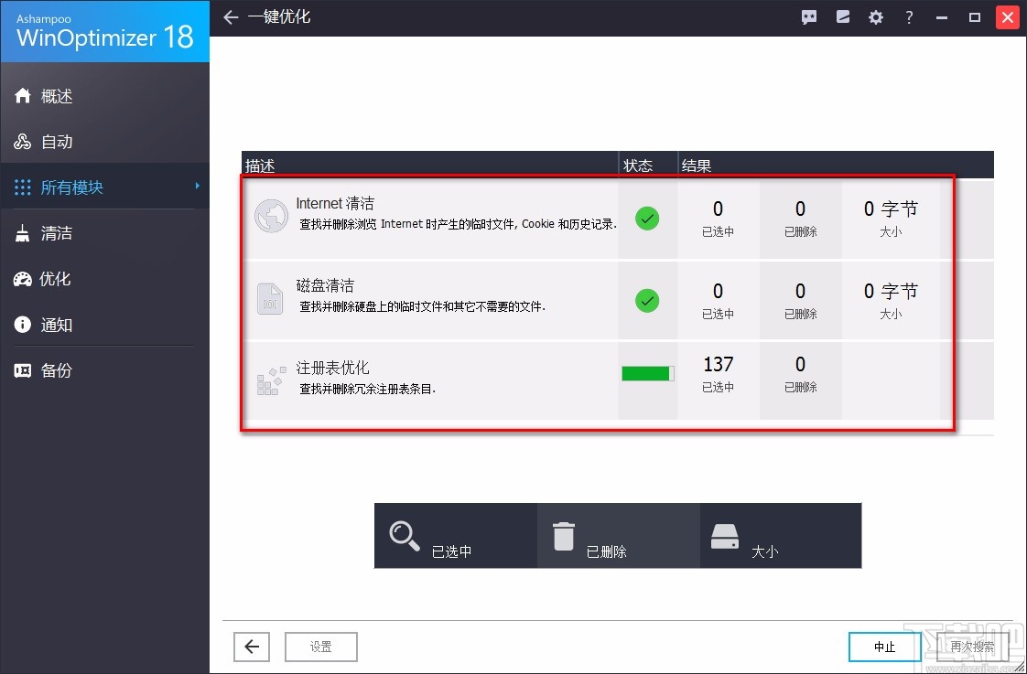Click drive icon in summary bar
This screenshot has height=674, width=1027.
[724, 537]
